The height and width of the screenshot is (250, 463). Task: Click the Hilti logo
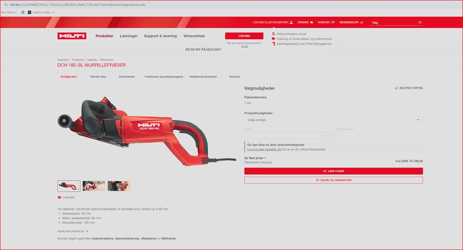click(x=72, y=36)
